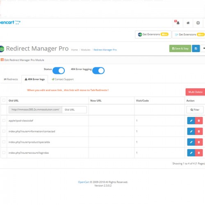Click the red Multi Delete button
This screenshot has width=205, height=205.
click(195, 92)
